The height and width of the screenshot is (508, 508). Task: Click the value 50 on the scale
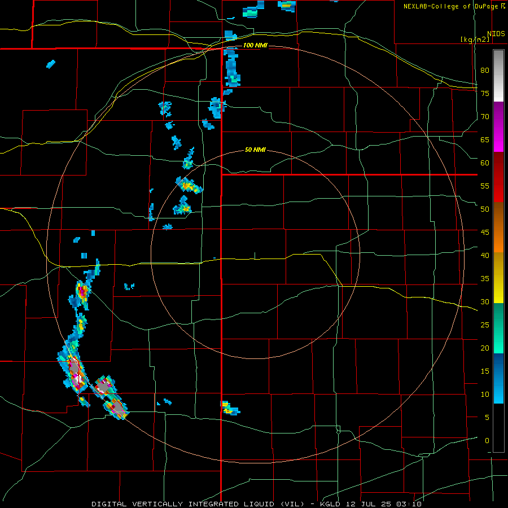485,209
